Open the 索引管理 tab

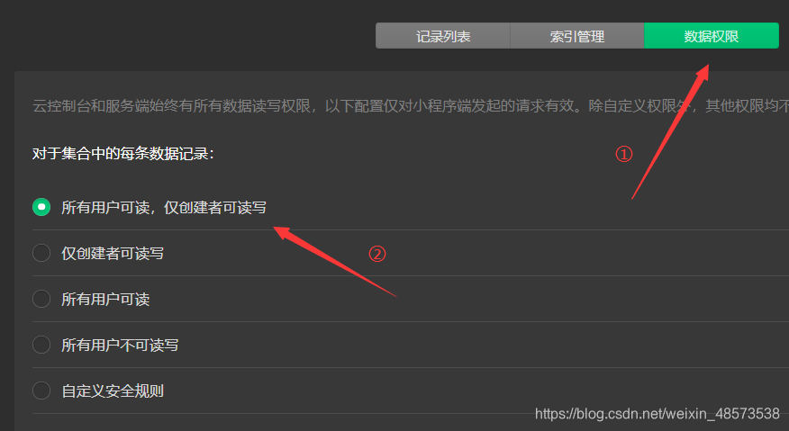[577, 36]
